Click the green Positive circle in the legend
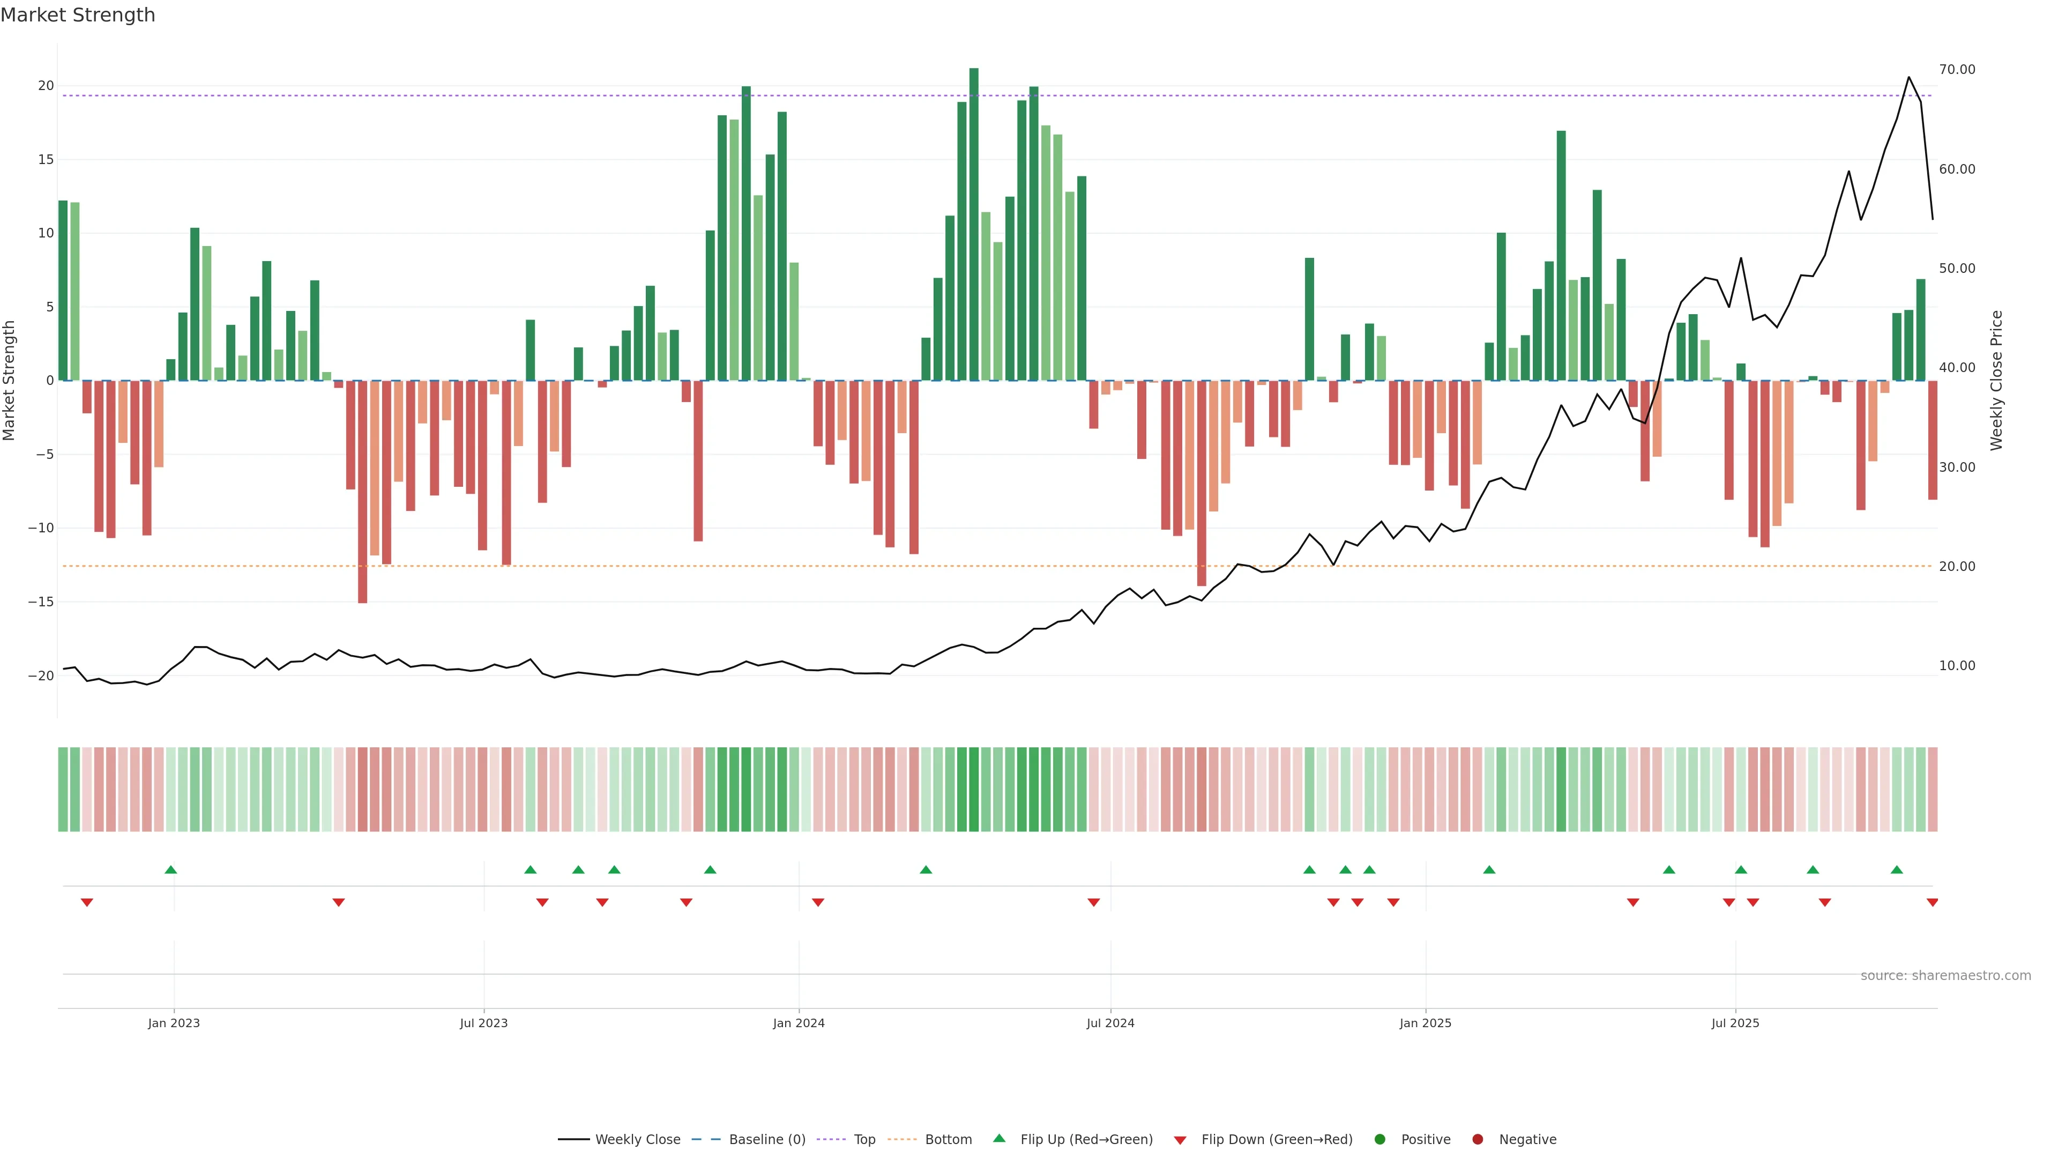2058x1158 pixels. pyautogui.click(x=1380, y=1139)
